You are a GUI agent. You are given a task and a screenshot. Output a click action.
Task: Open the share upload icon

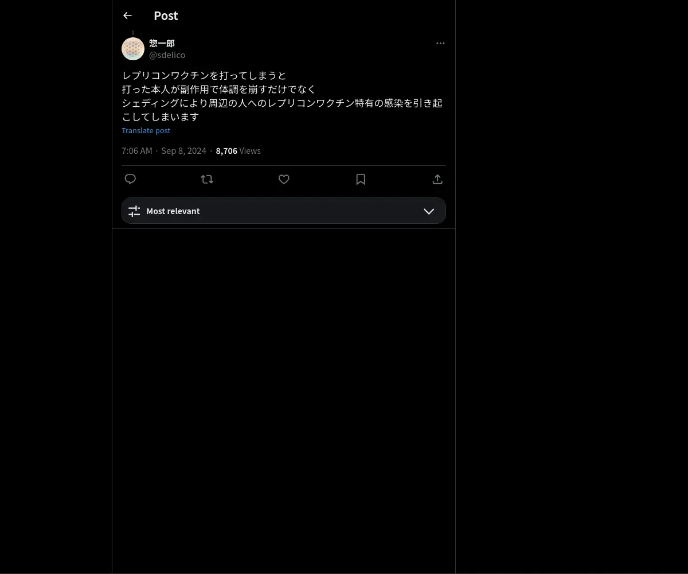[437, 179]
